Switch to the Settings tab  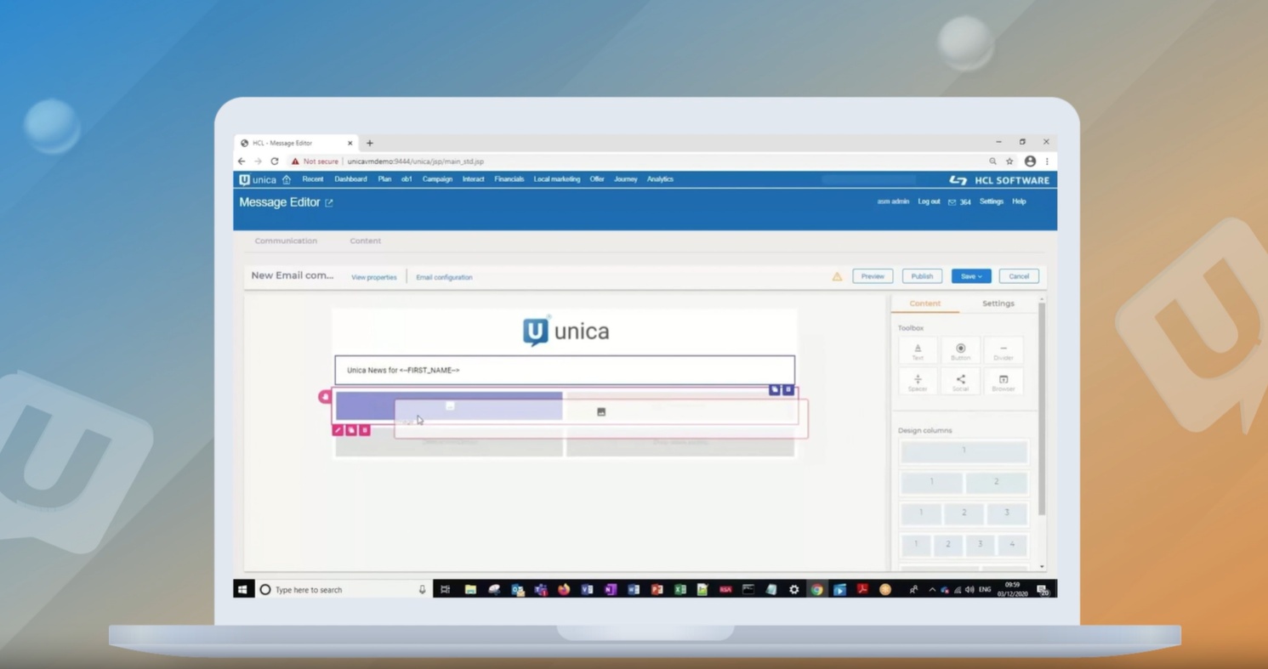pos(998,303)
